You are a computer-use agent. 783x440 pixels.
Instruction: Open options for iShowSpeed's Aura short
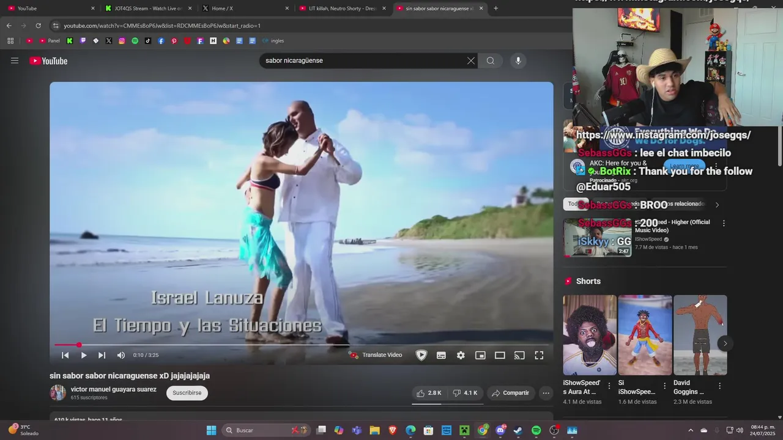[609, 386]
